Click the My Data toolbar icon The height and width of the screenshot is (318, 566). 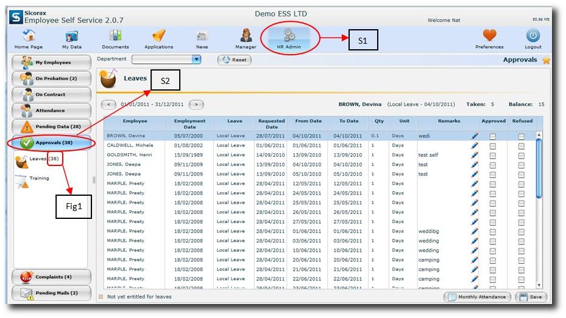72,36
